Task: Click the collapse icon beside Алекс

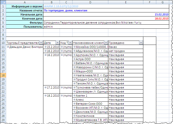Action: click(x=74, y=100)
